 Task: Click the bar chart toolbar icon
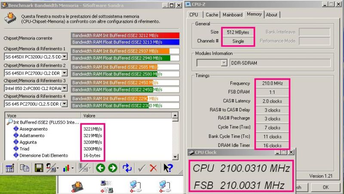pos(67,168)
